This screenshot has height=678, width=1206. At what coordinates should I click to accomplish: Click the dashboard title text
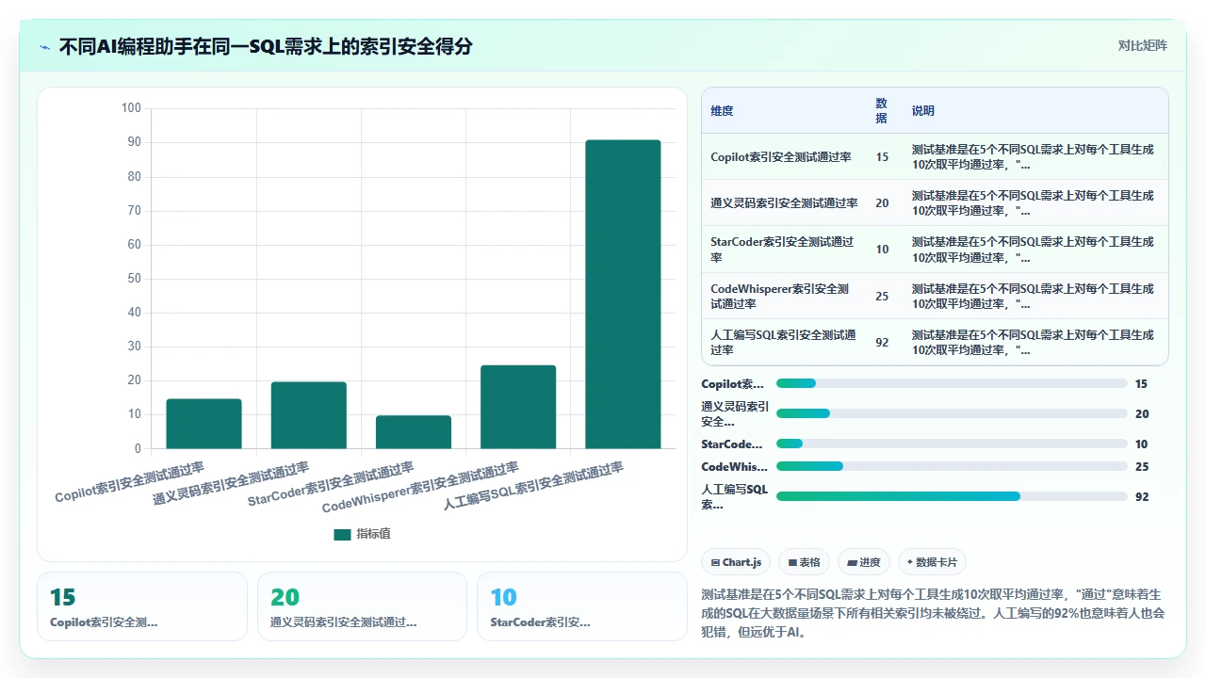pos(266,46)
